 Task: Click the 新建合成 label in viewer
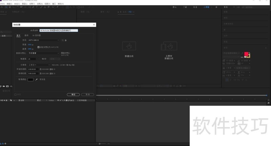coord(129,56)
